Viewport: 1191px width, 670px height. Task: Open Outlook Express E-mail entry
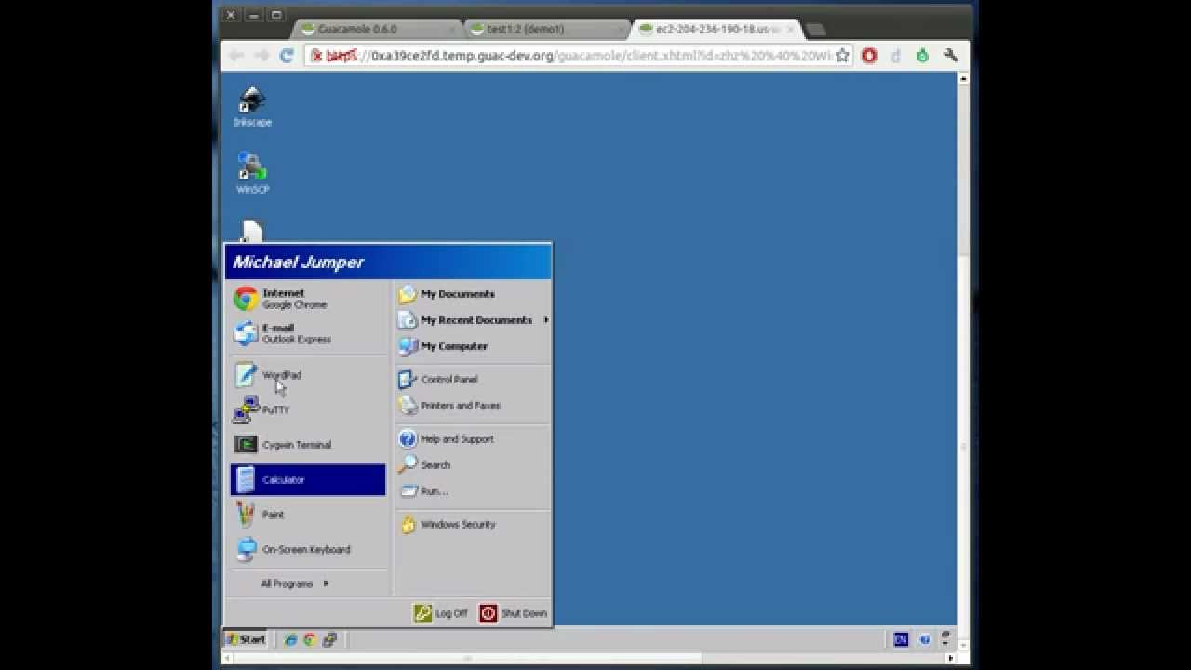(x=308, y=333)
